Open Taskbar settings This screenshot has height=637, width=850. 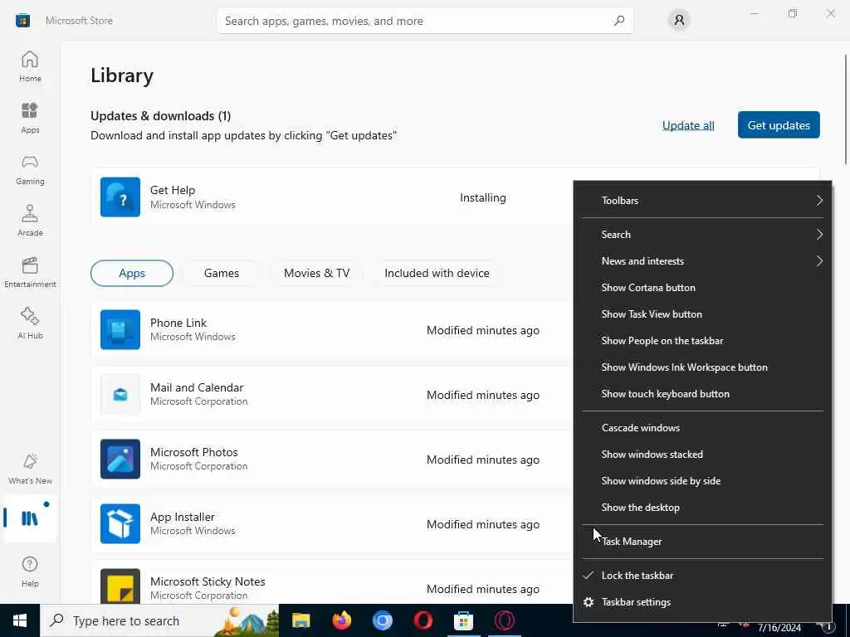[702, 602]
